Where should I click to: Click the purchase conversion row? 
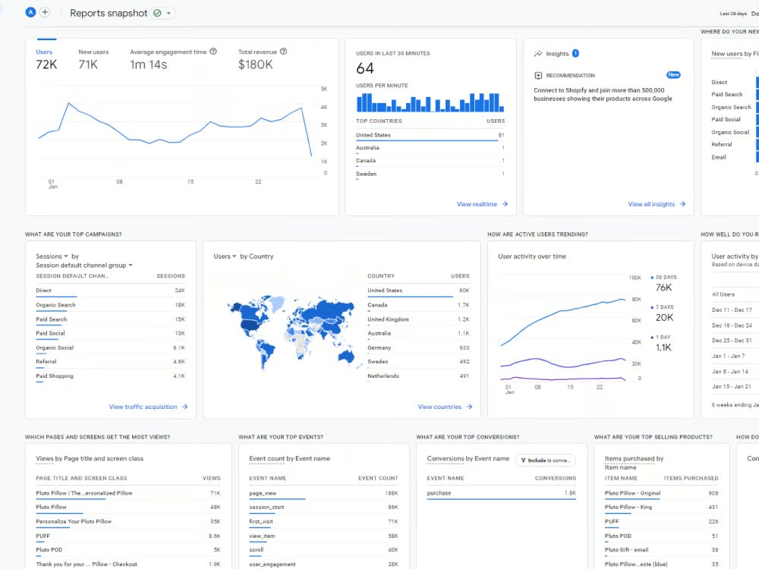(502, 494)
